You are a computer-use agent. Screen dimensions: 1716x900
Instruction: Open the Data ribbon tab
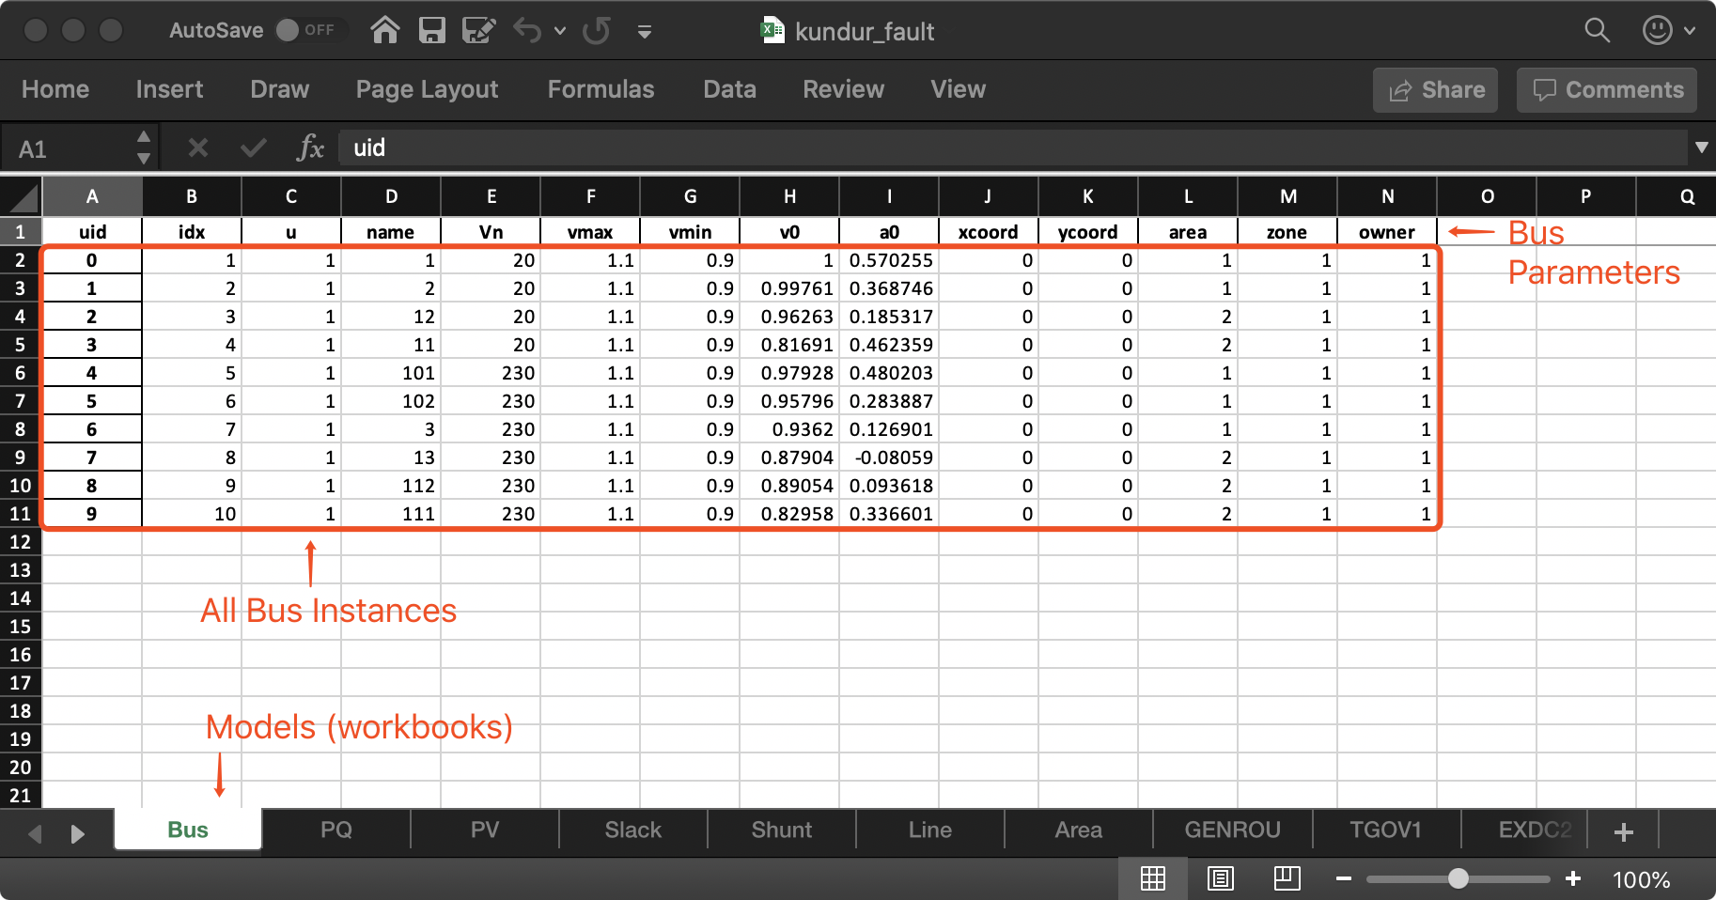729,89
